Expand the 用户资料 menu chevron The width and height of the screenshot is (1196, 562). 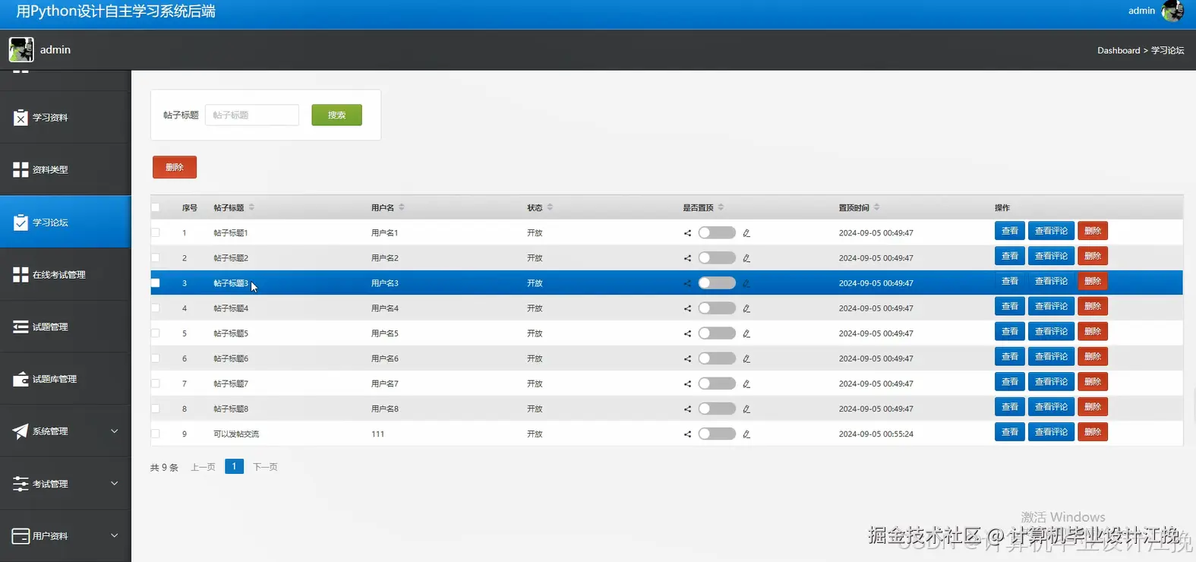tap(115, 535)
